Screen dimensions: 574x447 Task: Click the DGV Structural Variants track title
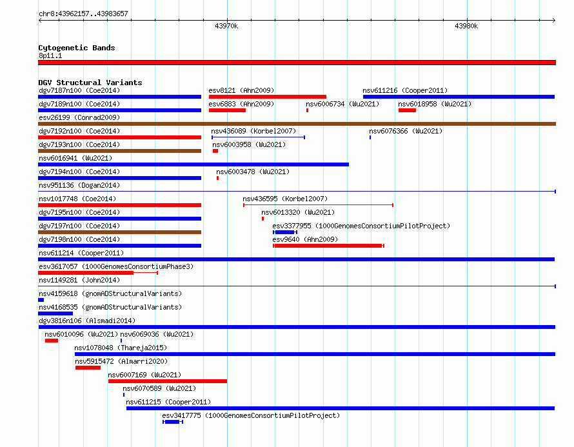(90, 83)
